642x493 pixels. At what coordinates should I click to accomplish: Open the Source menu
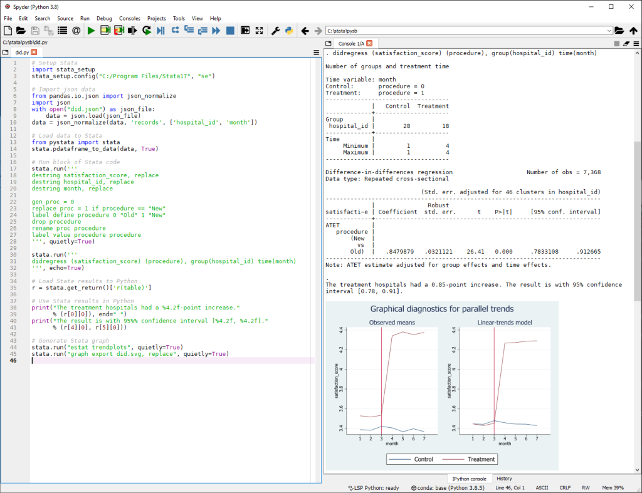pyautogui.click(x=65, y=18)
